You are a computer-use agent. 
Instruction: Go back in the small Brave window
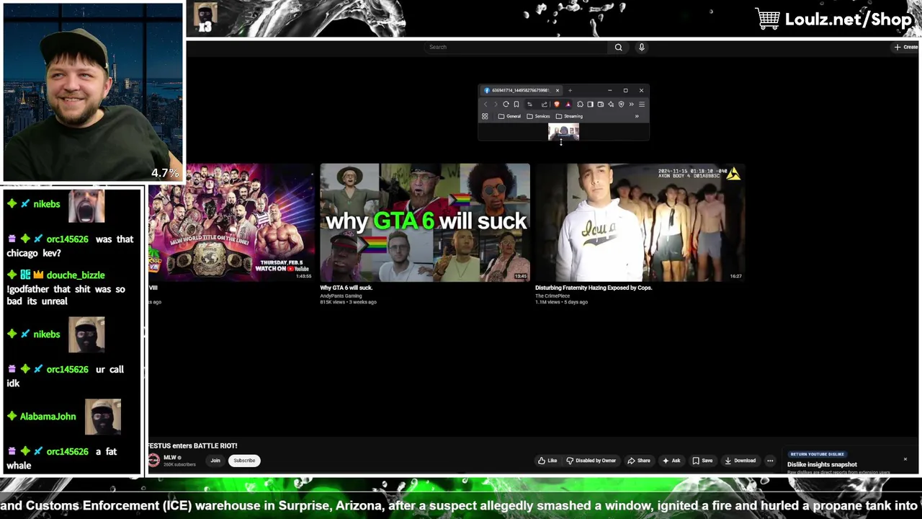[x=485, y=105]
